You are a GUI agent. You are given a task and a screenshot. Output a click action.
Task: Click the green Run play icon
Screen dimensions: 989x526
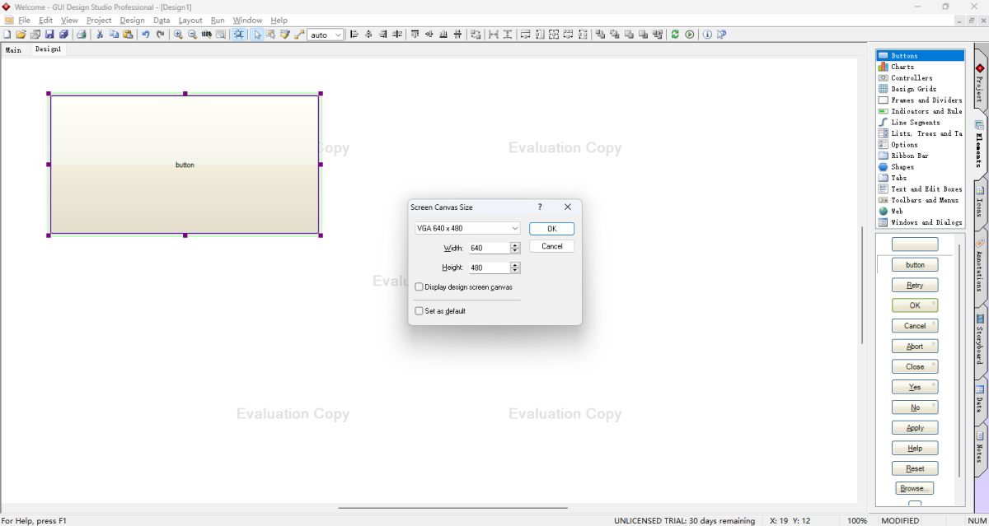click(x=690, y=35)
